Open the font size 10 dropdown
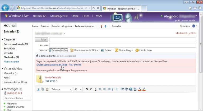The image size is (203, 111). pos(78,89)
